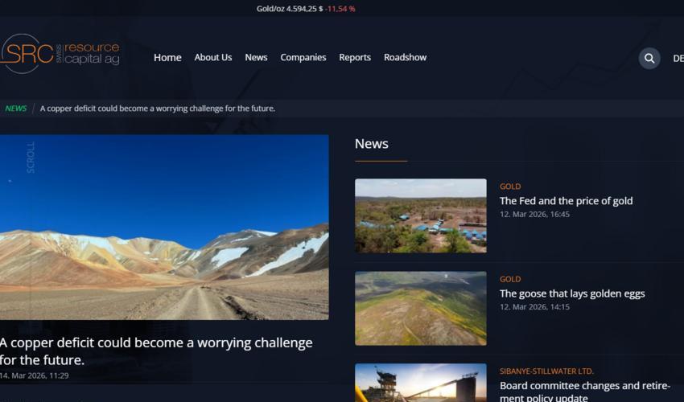Open the Reports menu item
684x402 pixels.
(x=355, y=58)
